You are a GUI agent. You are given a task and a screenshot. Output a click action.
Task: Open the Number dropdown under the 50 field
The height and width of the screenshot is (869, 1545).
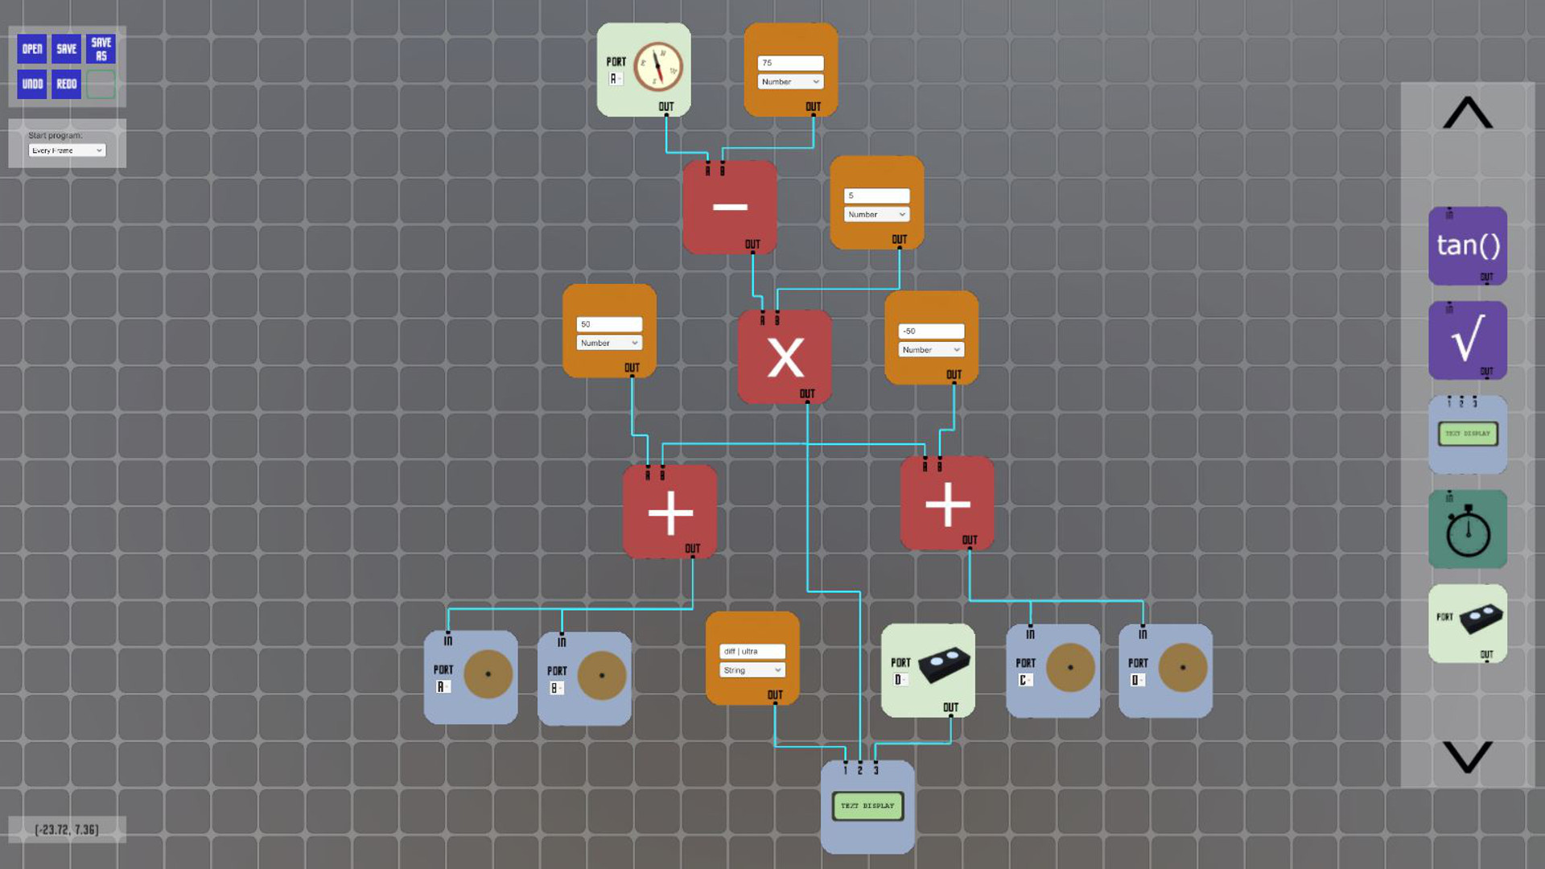609,343
